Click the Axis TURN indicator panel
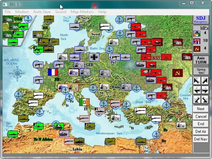Screen dimensions: 212x159 coord(201,59)
